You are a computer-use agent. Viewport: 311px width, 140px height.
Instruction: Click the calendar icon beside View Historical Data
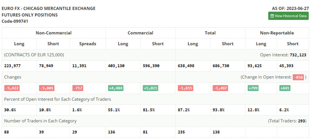pos(272,16)
